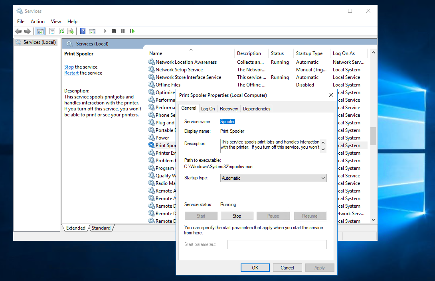Click the gear icon beside Offline Files

[x=152, y=84]
